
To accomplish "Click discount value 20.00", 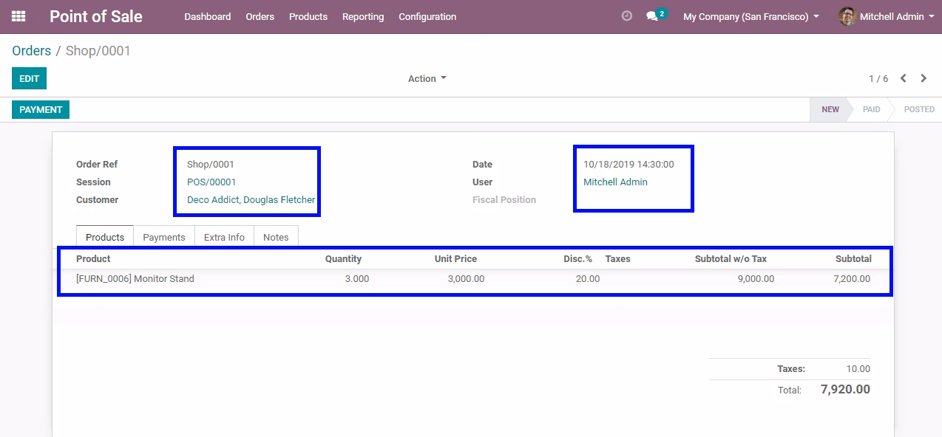I will 588,279.
